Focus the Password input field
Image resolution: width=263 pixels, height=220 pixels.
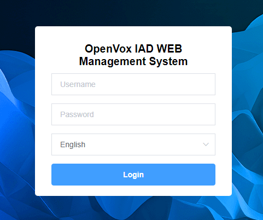(x=133, y=114)
